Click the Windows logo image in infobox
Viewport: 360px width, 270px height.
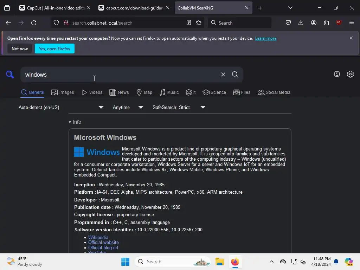tap(97, 152)
